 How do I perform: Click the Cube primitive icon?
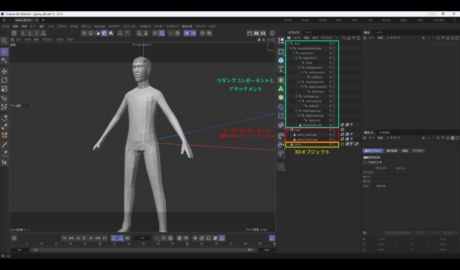tap(281, 60)
